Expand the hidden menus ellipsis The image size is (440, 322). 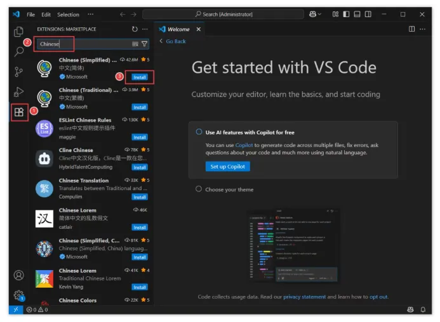[x=90, y=14]
